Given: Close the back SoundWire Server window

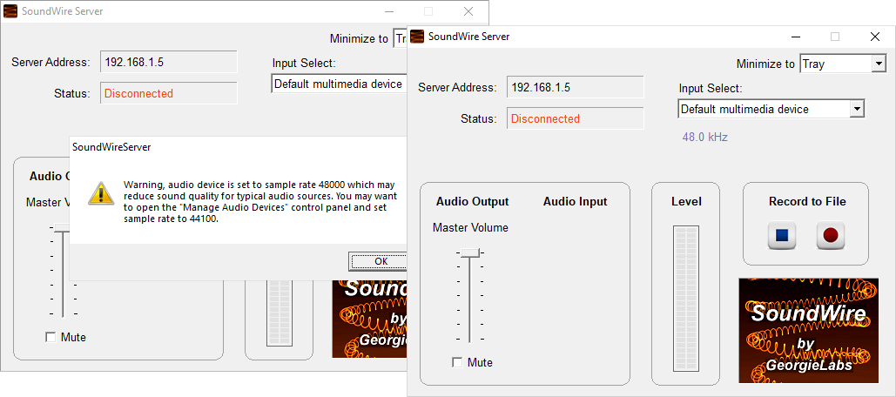Looking at the screenshot, I should 468,10.
